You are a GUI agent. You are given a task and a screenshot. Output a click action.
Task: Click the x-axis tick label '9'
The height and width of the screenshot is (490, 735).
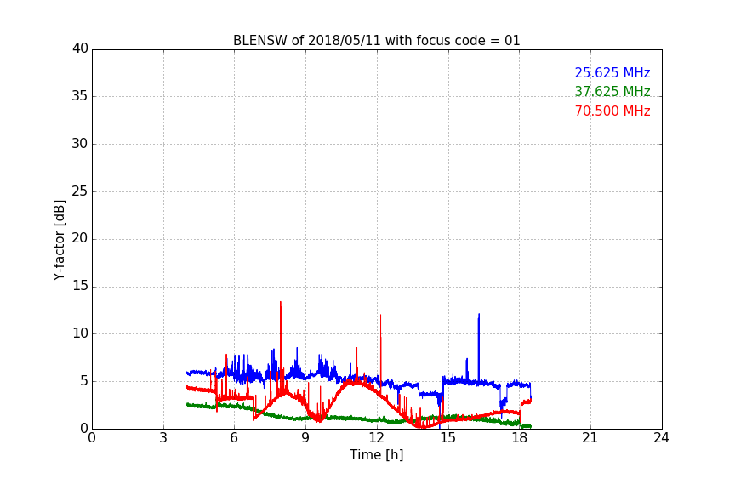[305, 438]
